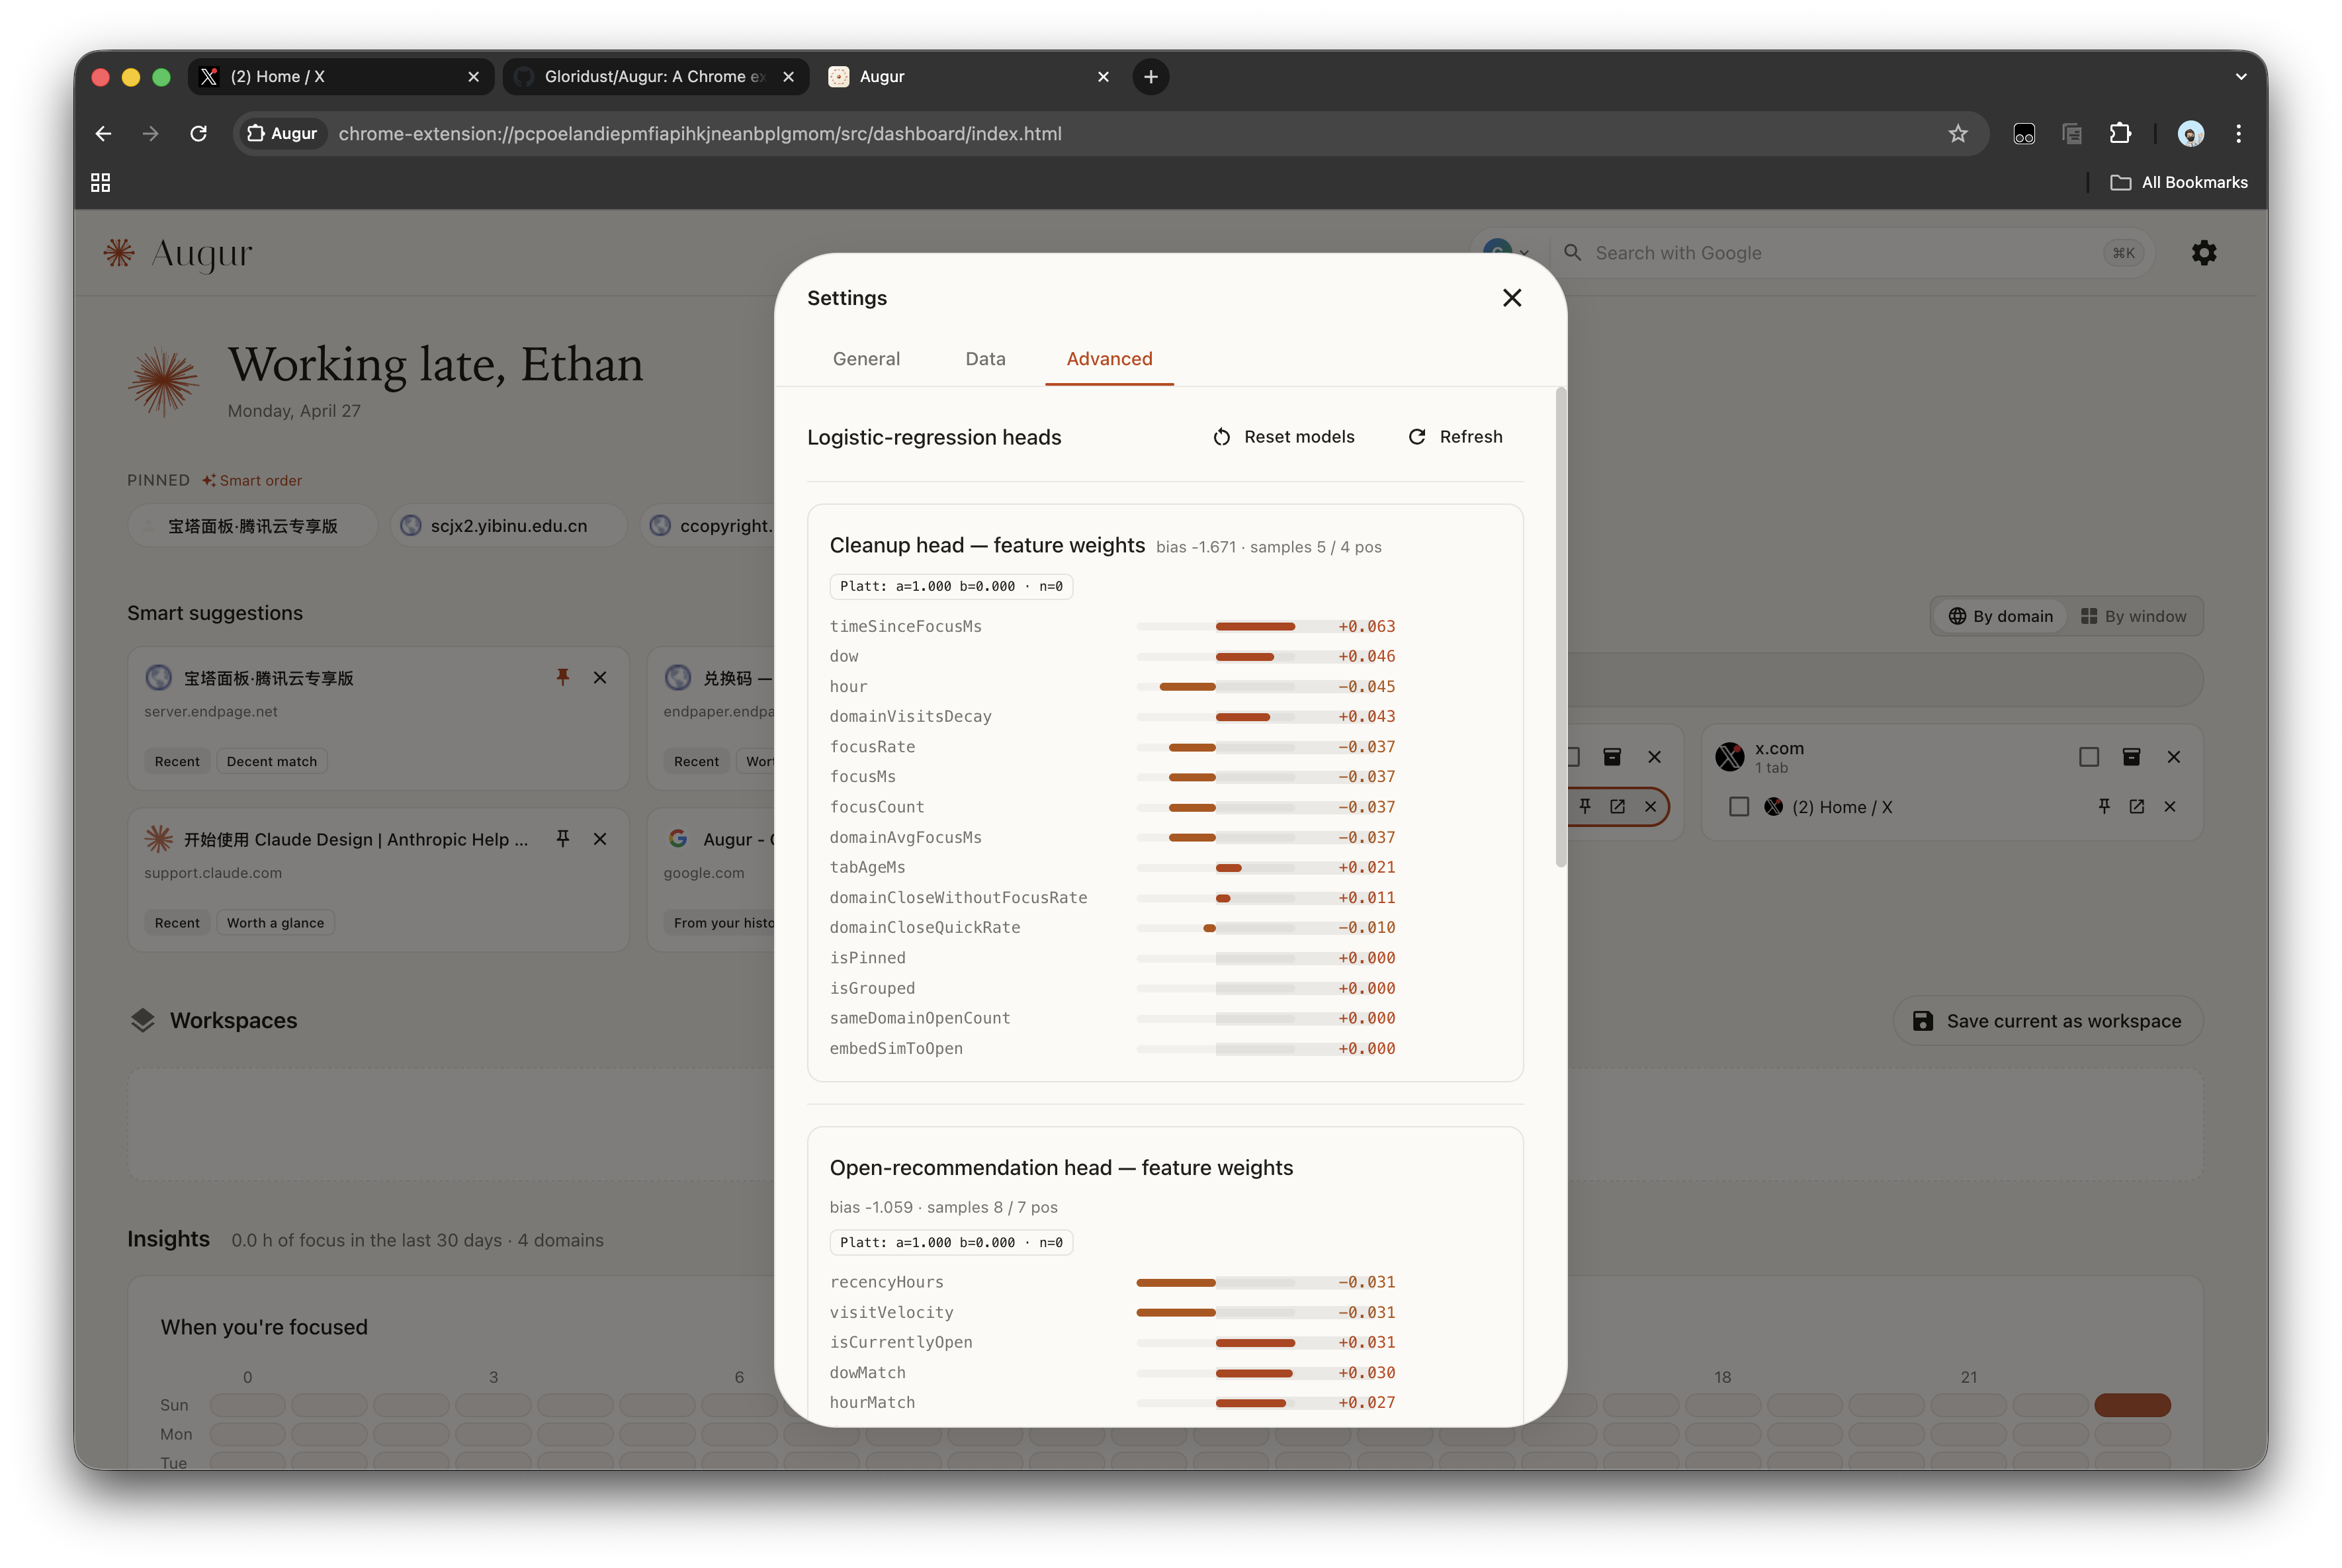This screenshot has height=1568, width=2342.
Task: Click the Refresh button in Settings
Action: 1455,437
